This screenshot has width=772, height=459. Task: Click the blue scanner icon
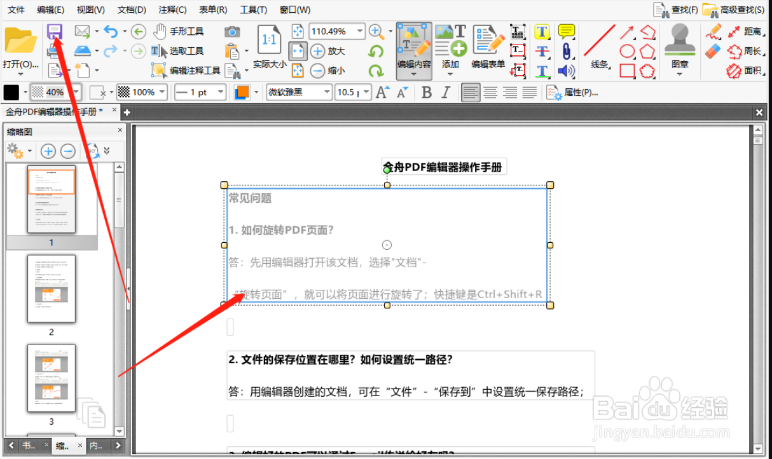pos(83,51)
